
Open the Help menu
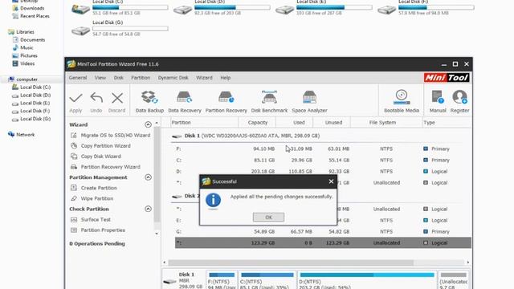coord(225,78)
